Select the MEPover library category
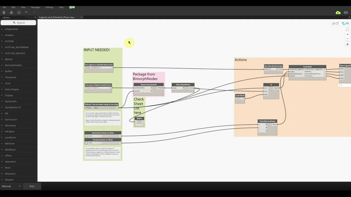Viewport: 351px width, 197px height. [10, 143]
